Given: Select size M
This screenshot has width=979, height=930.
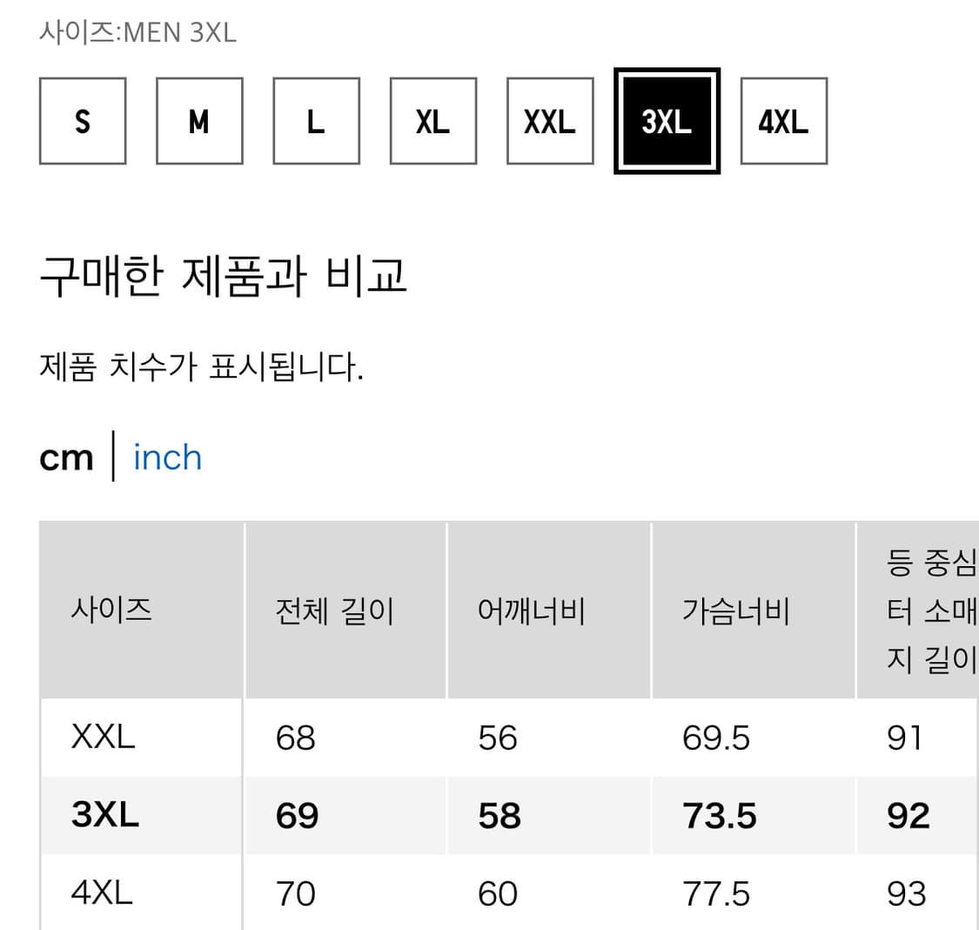Looking at the screenshot, I should [199, 121].
